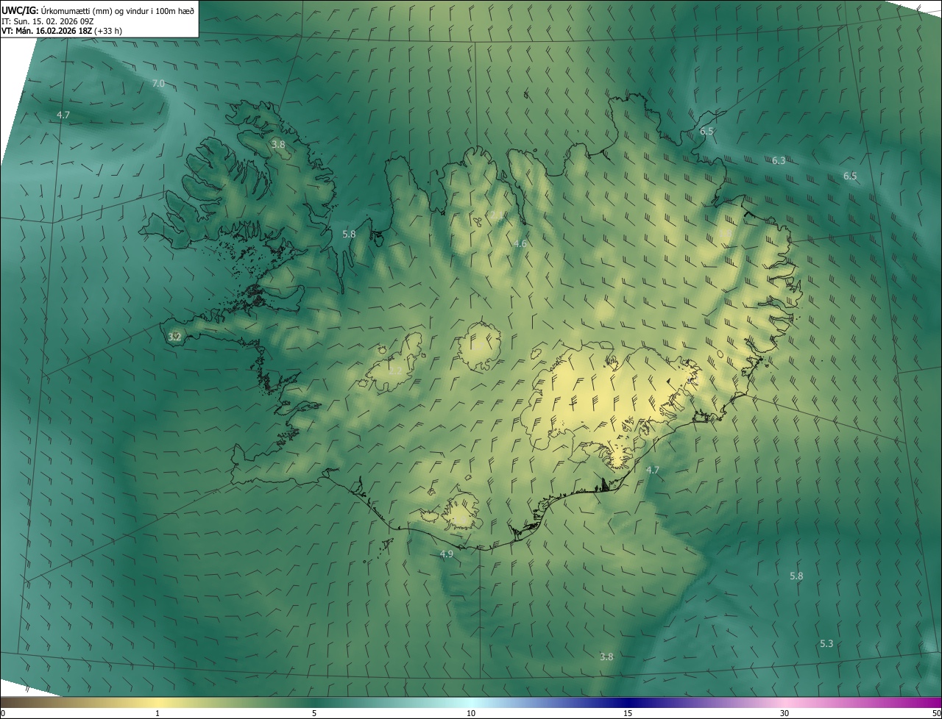This screenshot has height=719, width=942.
Task: Click the color scale at the "50" tick
Action: click(x=936, y=713)
